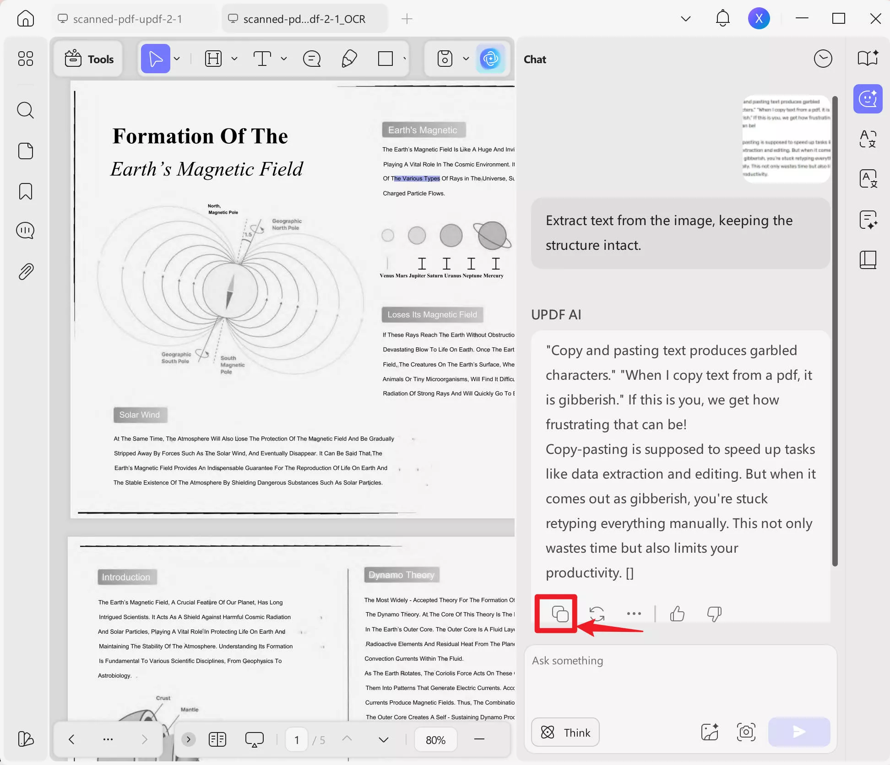890x765 pixels.
Task: Open the Tools menu button
Action: tap(89, 59)
